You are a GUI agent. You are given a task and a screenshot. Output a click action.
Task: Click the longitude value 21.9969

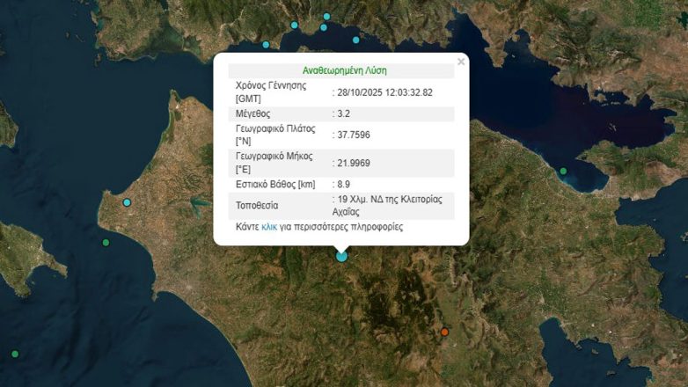pyautogui.click(x=354, y=164)
